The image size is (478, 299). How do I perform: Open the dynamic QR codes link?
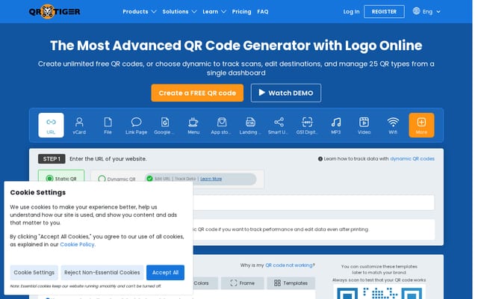pyautogui.click(x=412, y=158)
